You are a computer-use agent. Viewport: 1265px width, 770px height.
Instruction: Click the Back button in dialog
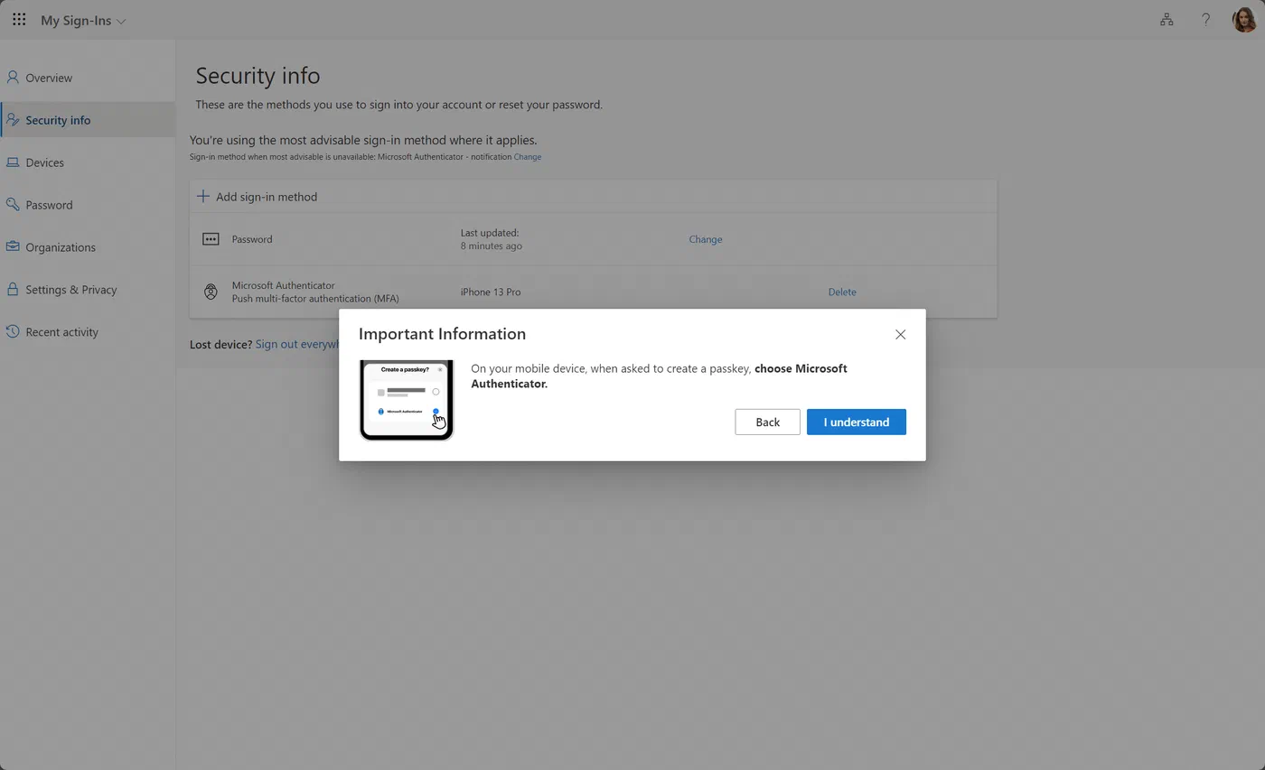(x=767, y=422)
